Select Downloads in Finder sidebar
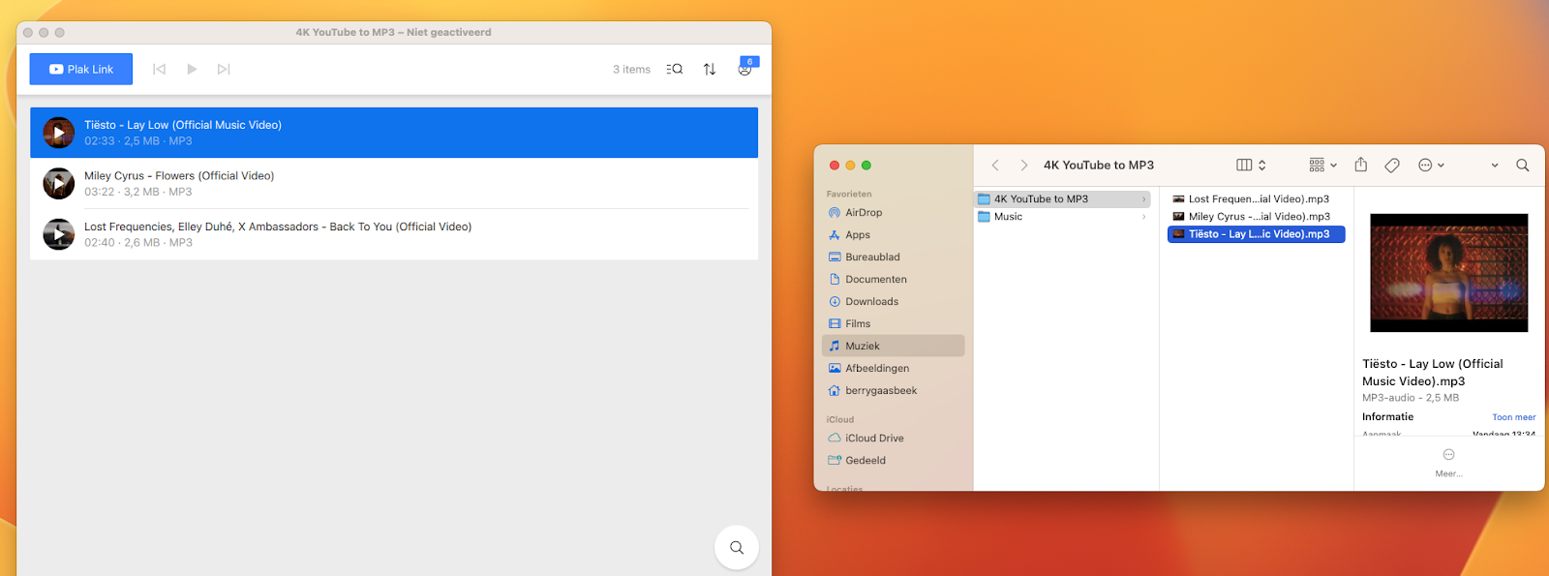The width and height of the screenshot is (1549, 576). pos(871,301)
